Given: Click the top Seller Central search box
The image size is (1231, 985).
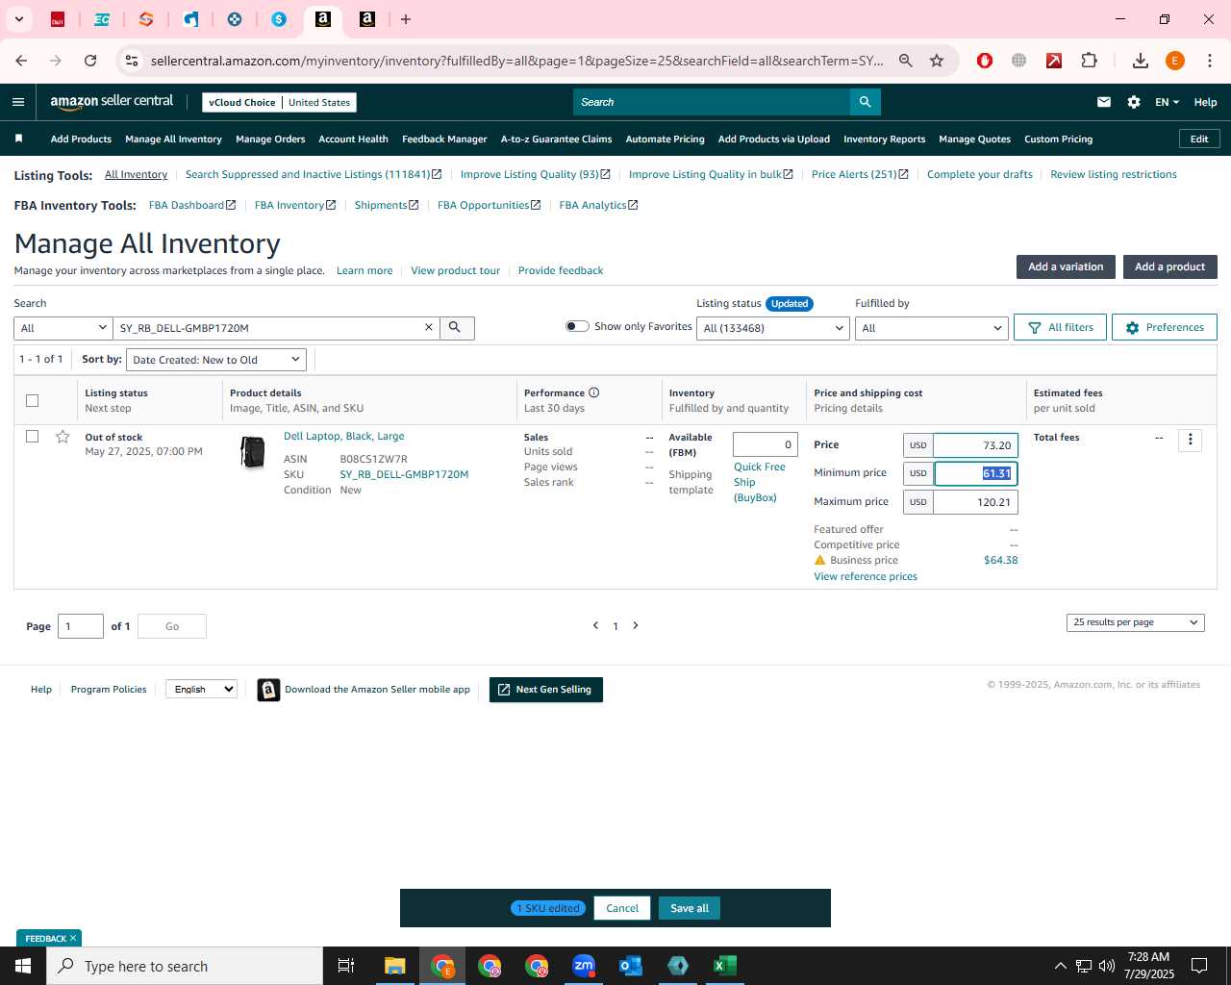Looking at the screenshot, I should point(711,102).
